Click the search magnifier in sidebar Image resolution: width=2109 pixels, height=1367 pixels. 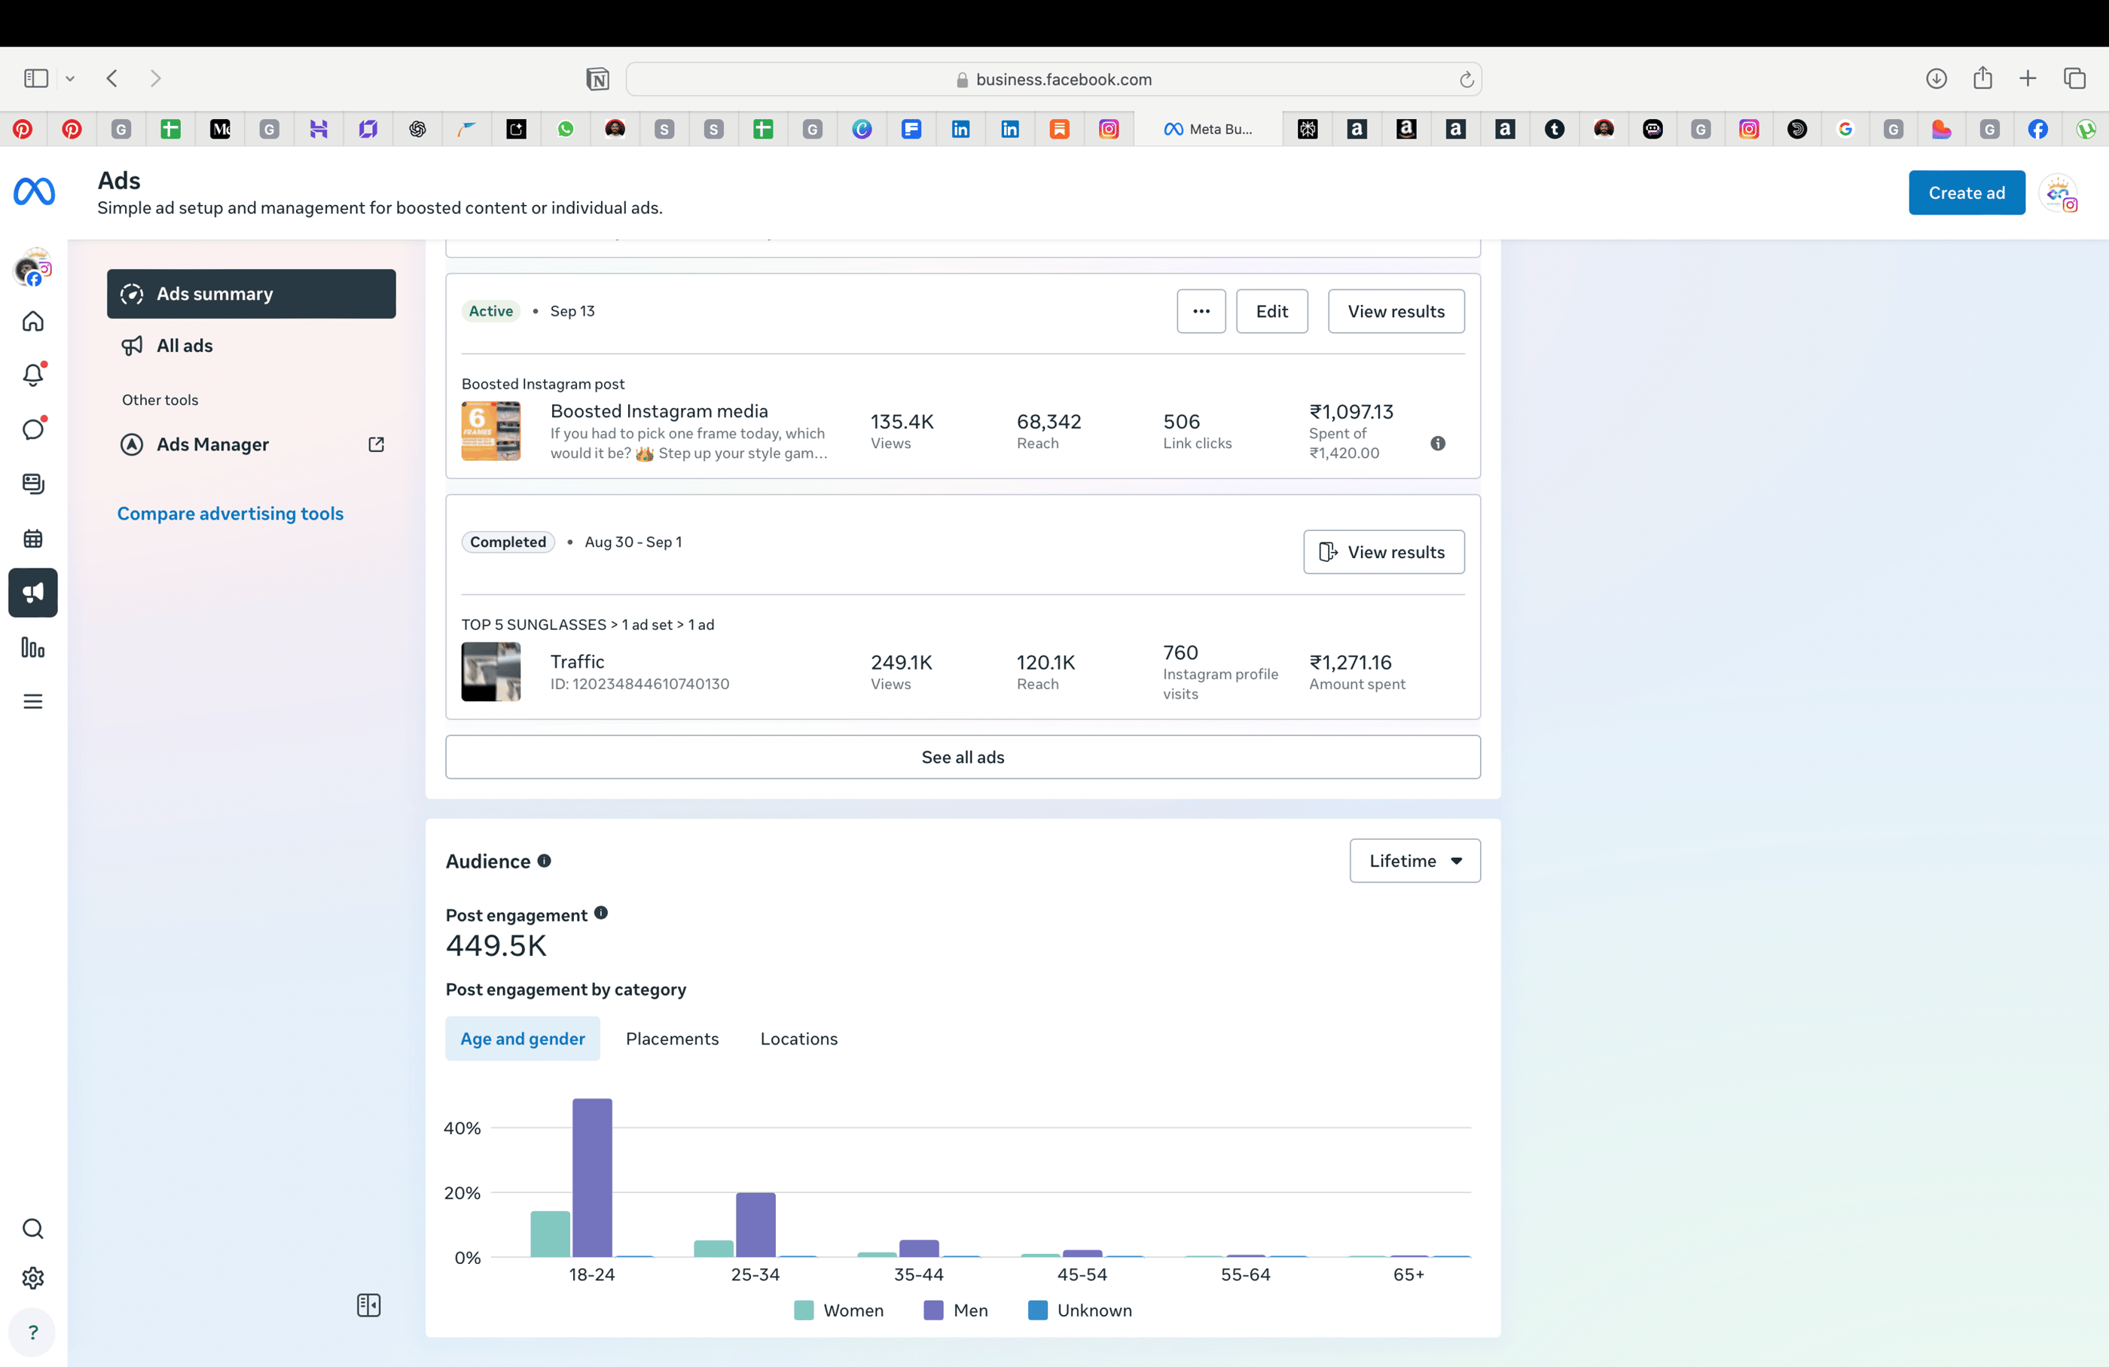[x=33, y=1229]
